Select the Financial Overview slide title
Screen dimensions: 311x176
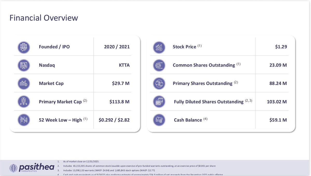pyautogui.click(x=44, y=18)
